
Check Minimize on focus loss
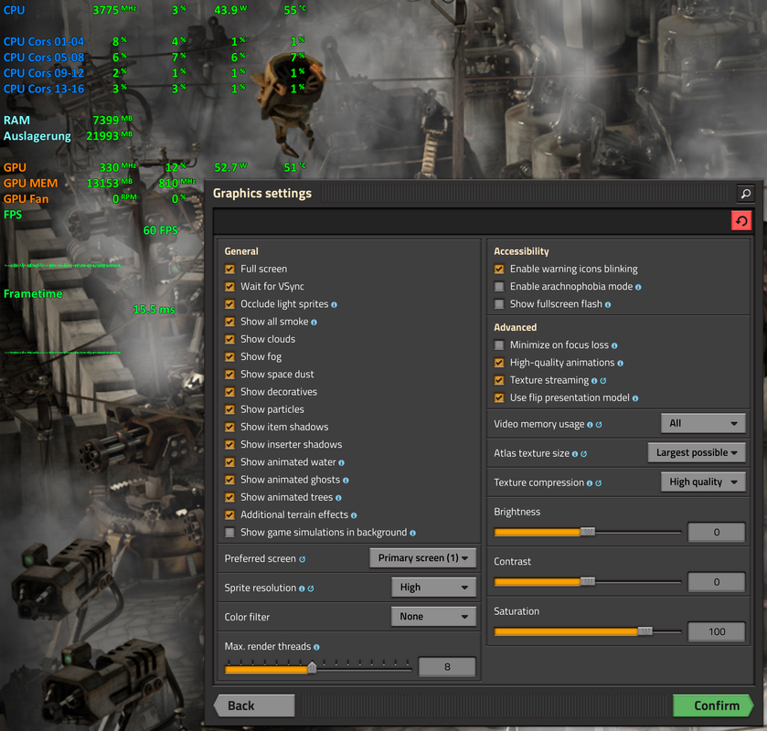(x=499, y=345)
